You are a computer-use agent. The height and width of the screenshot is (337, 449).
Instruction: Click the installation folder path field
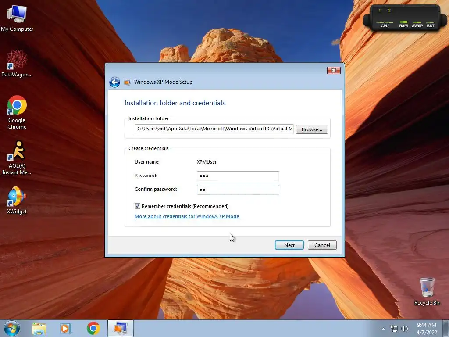tap(214, 129)
